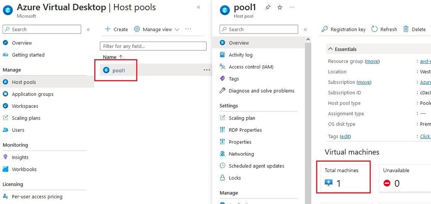Click the Delete trash icon
This screenshot has height=204, width=431.
[406, 29]
